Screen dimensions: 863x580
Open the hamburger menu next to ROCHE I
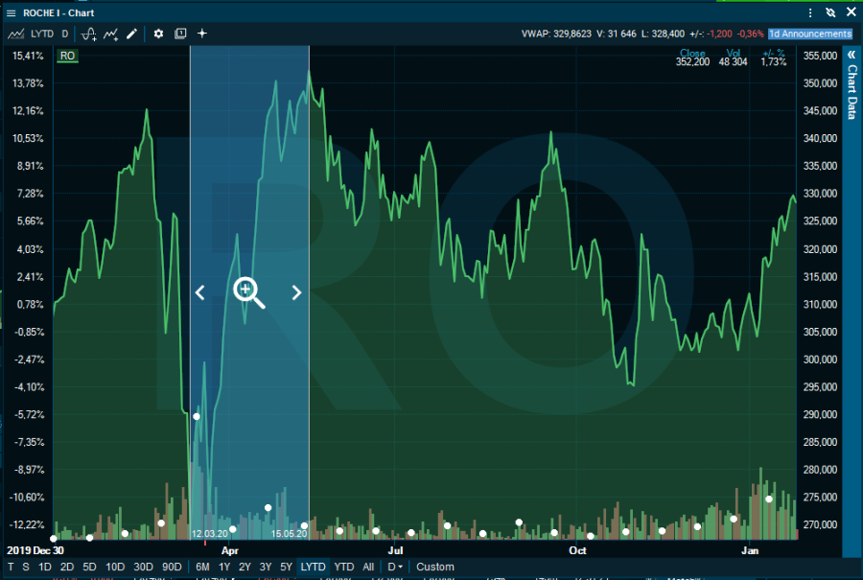point(11,13)
